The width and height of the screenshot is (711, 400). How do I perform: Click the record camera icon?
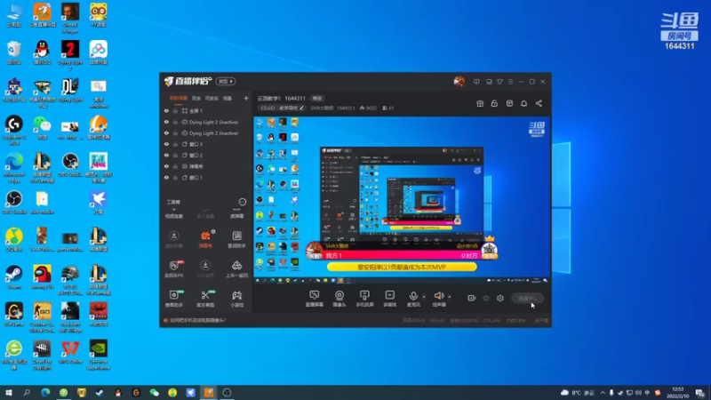click(x=472, y=298)
